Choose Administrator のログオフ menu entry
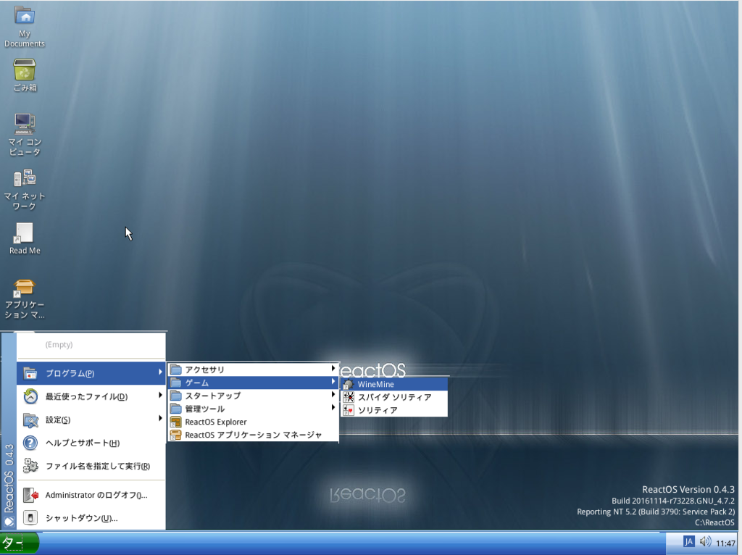Screen dimensions: 742x555 91,495
